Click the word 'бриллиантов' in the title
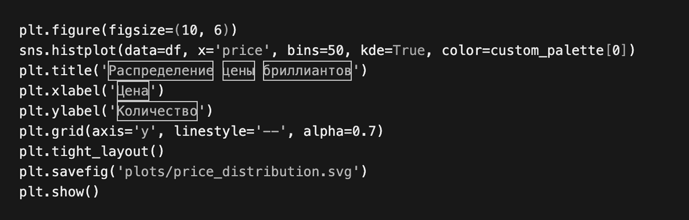 (307, 71)
